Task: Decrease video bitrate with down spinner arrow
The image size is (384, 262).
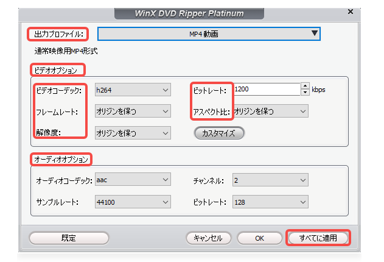Action: (305, 93)
